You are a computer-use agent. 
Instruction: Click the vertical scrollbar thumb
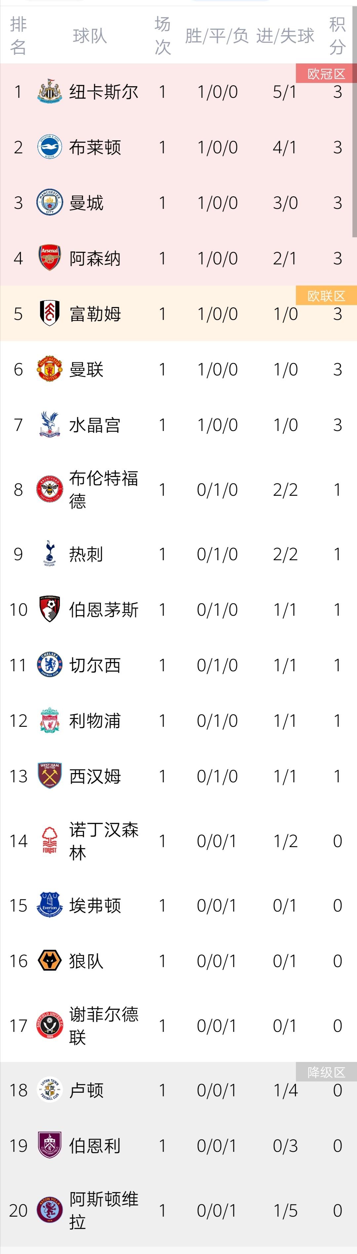point(355,122)
